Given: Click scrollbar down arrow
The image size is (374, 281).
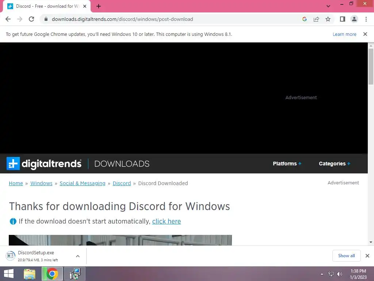Looking at the screenshot, I should pos(371,242).
